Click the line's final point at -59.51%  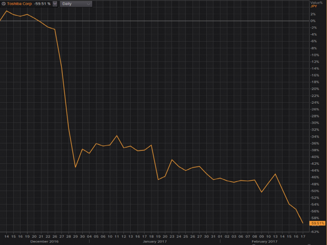303,223
